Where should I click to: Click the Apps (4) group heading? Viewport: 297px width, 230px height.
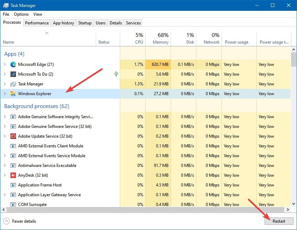click(14, 54)
